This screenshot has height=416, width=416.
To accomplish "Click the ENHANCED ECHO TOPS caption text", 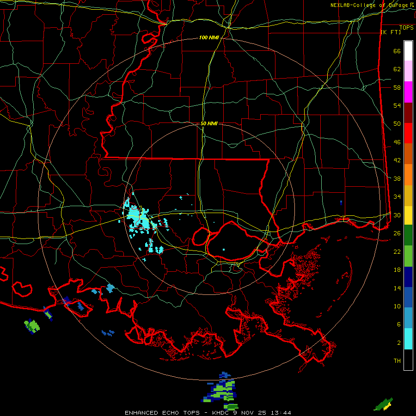I will (162, 413).
